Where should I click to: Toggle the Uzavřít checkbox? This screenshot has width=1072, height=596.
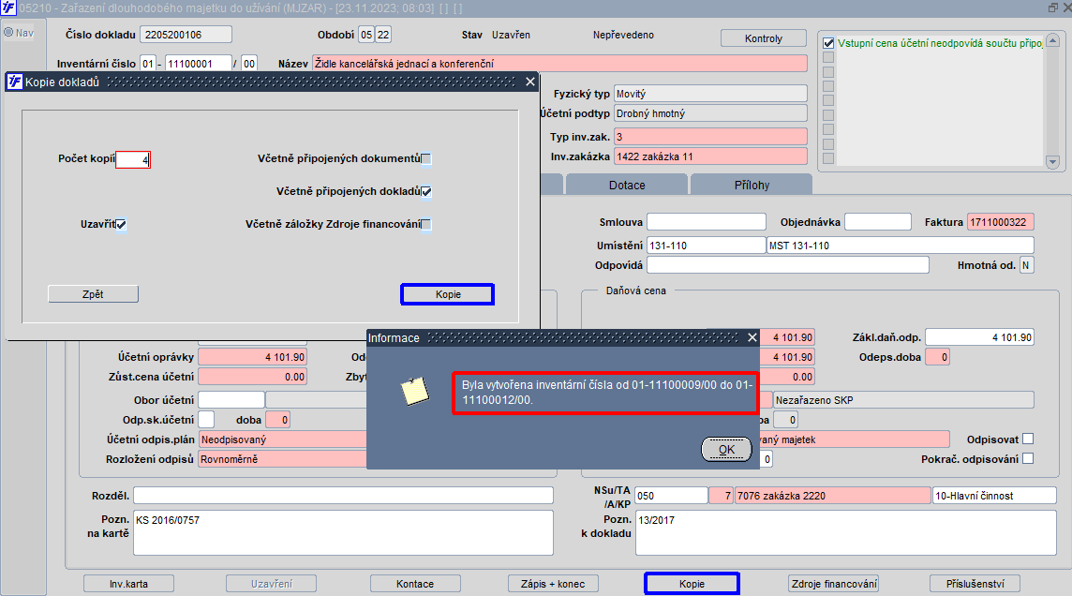click(121, 224)
